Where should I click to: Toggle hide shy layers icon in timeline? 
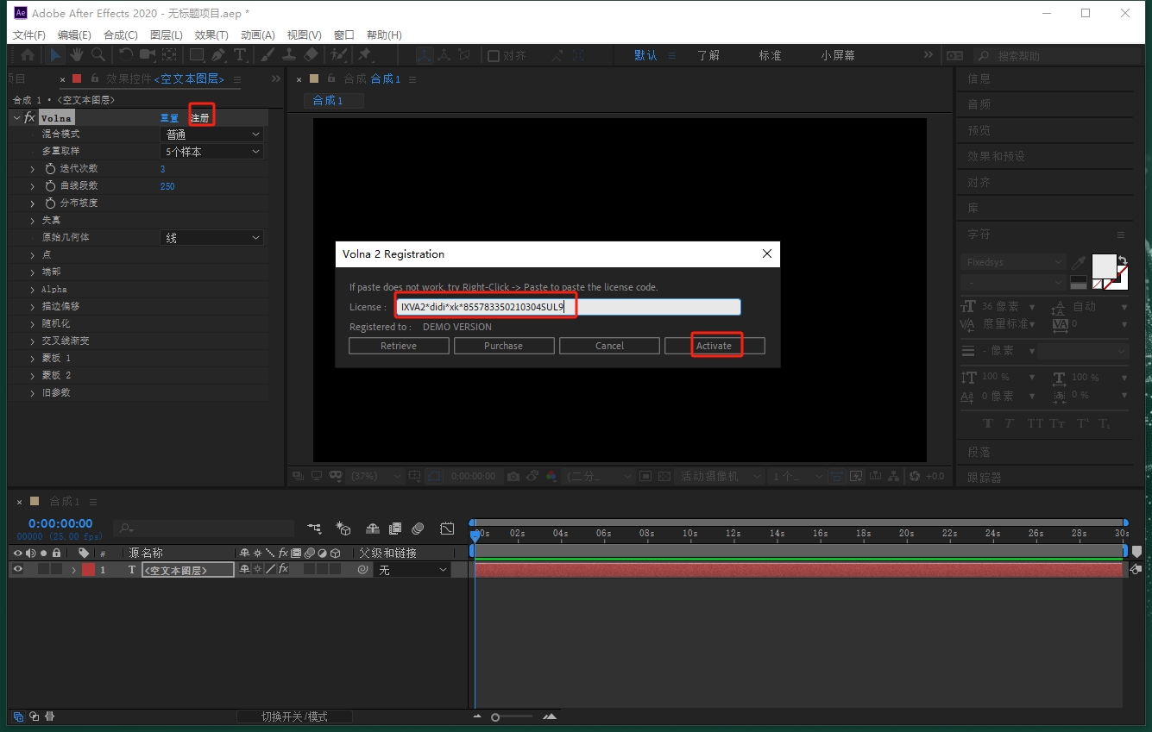pyautogui.click(x=373, y=529)
